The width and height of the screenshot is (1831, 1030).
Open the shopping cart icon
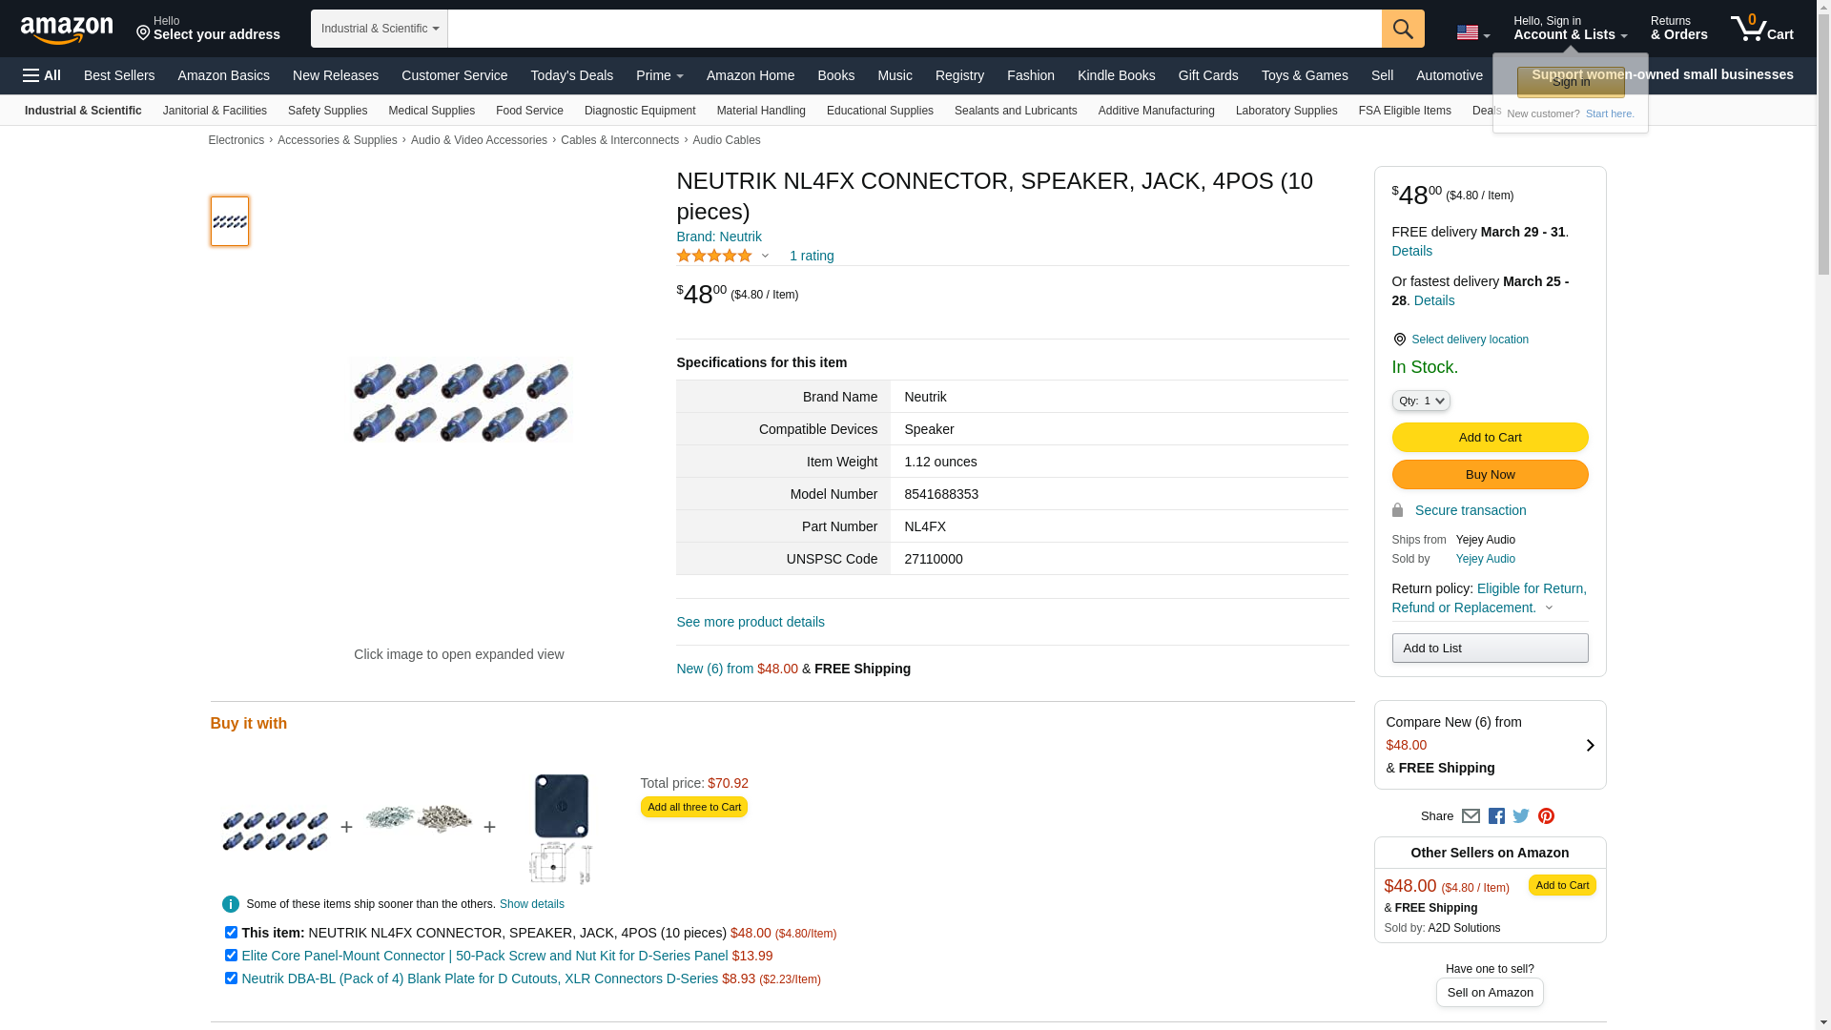[1760, 29]
